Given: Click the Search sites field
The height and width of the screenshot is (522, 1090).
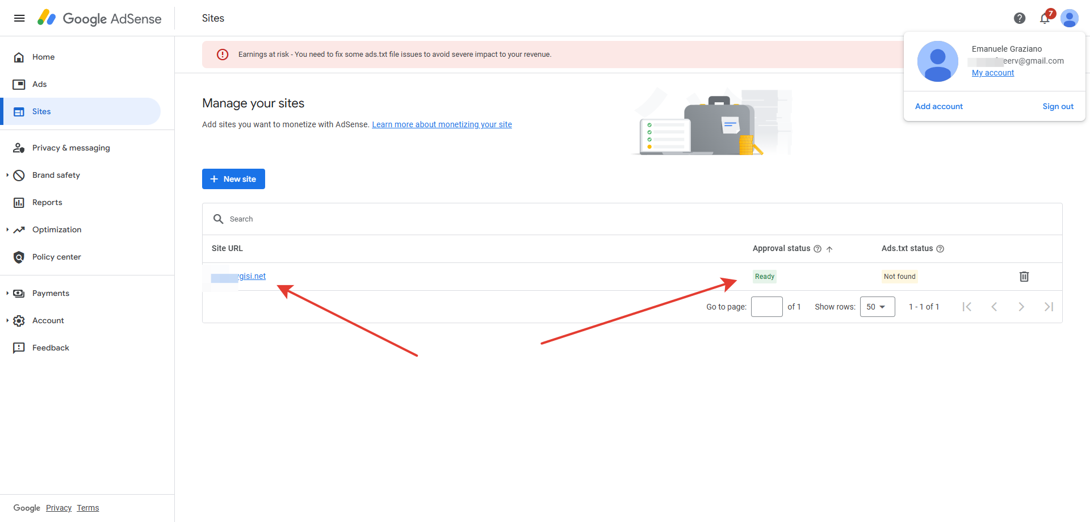Looking at the screenshot, I should tap(632, 219).
